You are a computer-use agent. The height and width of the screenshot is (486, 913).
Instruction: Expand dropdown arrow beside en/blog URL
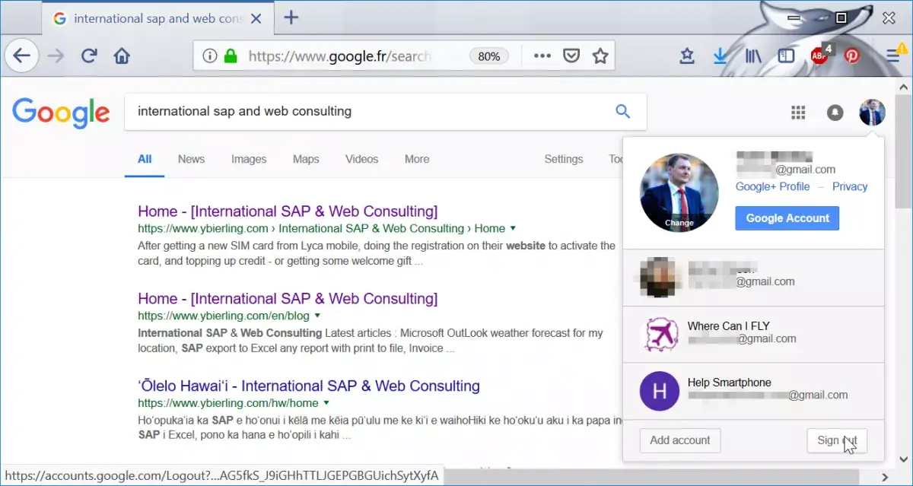(x=317, y=316)
